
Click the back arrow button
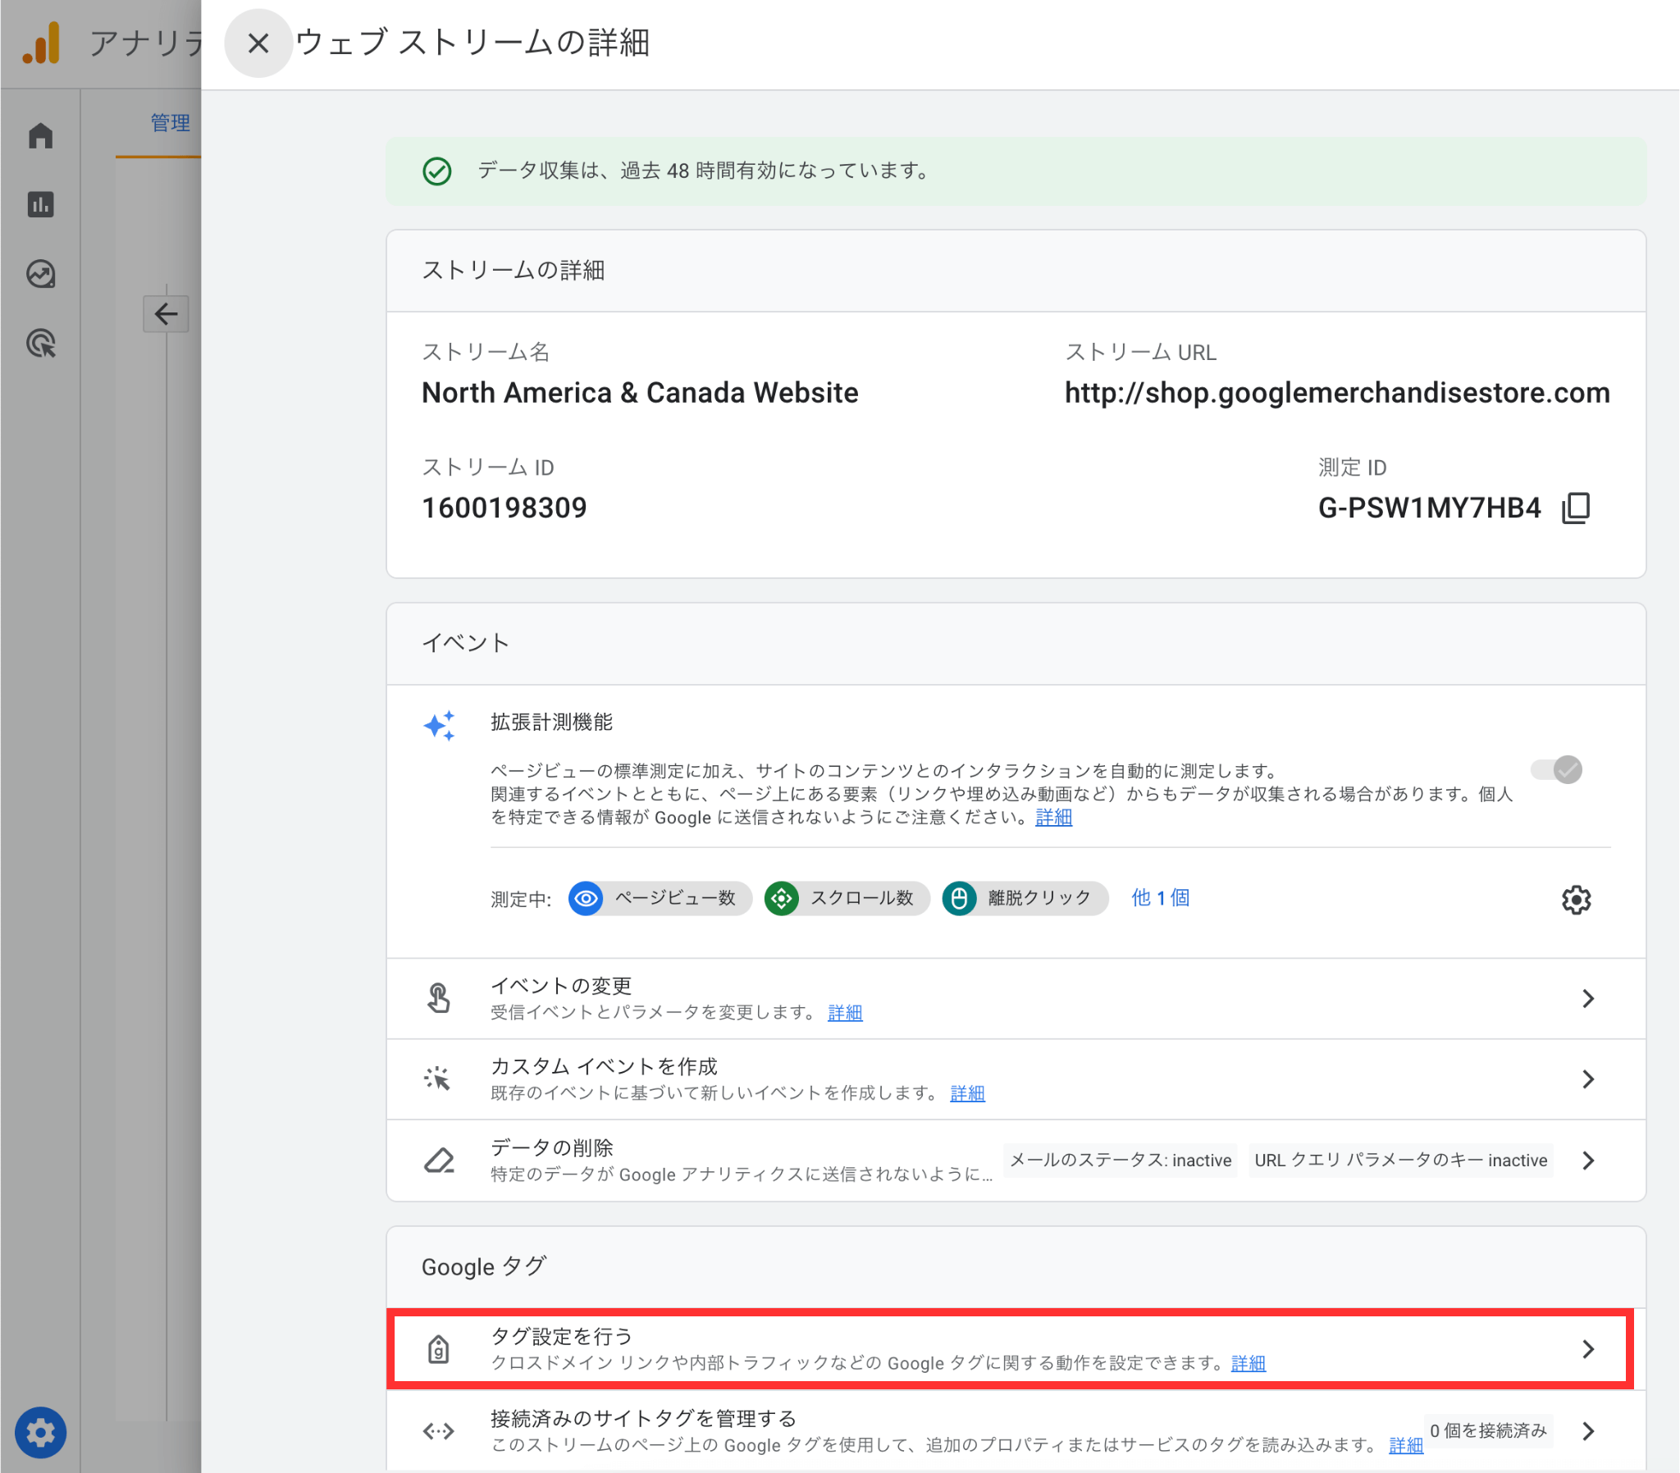[166, 314]
